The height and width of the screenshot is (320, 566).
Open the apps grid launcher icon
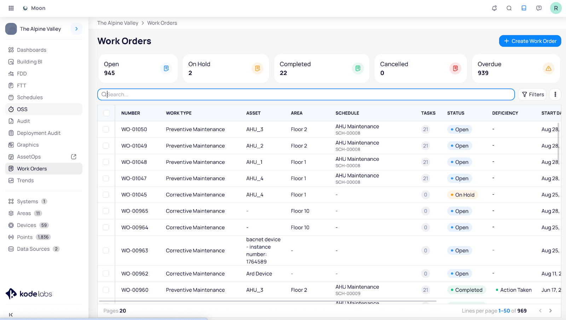coord(11,8)
